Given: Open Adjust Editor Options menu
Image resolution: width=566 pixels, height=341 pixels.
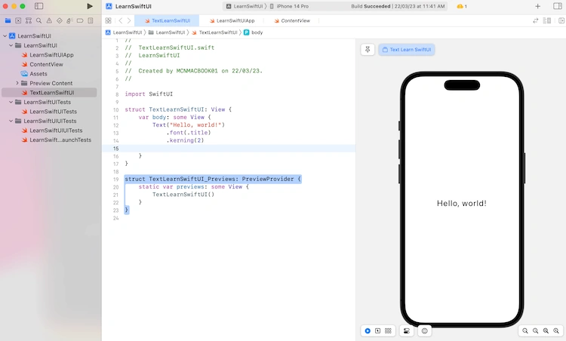Looking at the screenshot, I should click(x=547, y=20).
